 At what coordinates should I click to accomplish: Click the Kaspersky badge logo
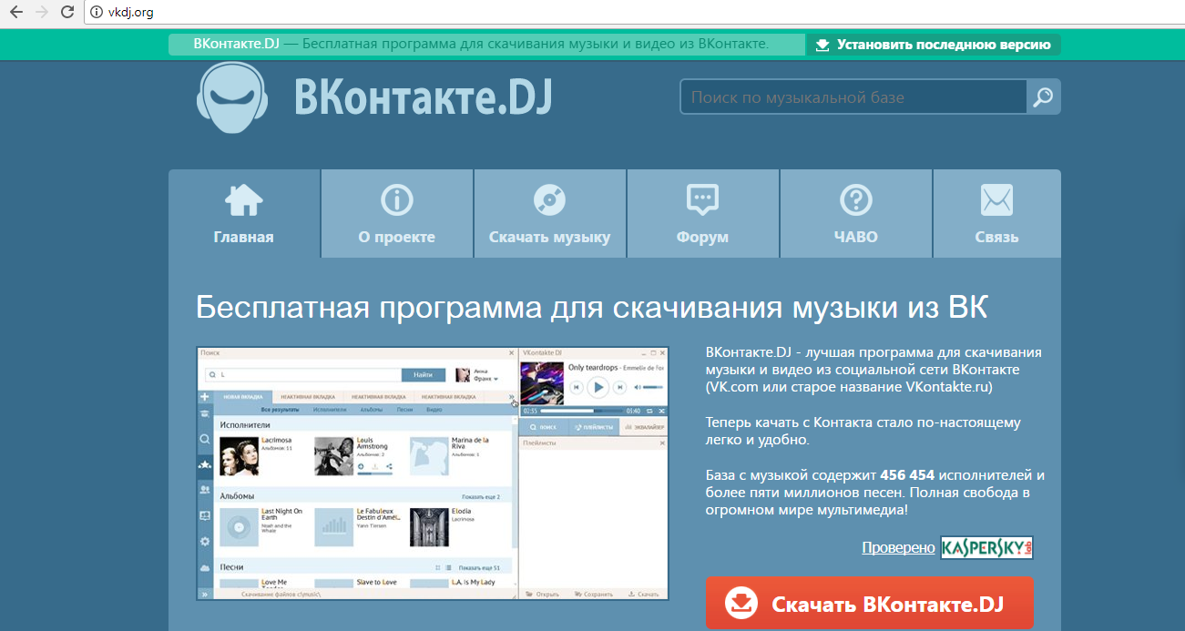click(986, 547)
